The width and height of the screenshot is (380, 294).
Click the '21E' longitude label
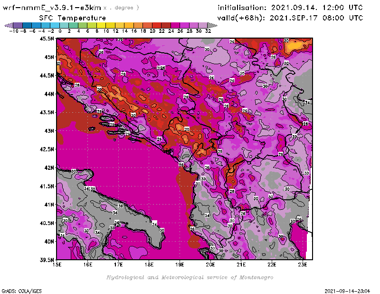(x=241, y=265)
